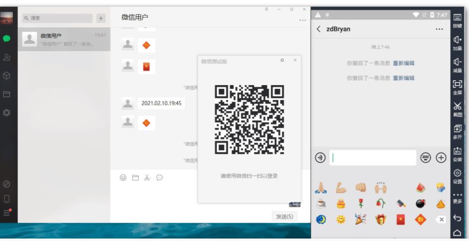This screenshot has height=241, width=469.
Task: Open chat info three-dots in desktop WeChat
Action: tap(303, 20)
